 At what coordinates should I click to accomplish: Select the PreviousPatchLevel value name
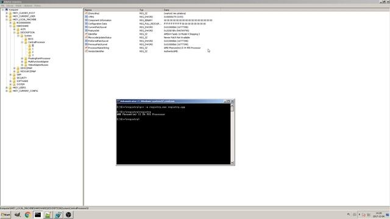(97, 44)
